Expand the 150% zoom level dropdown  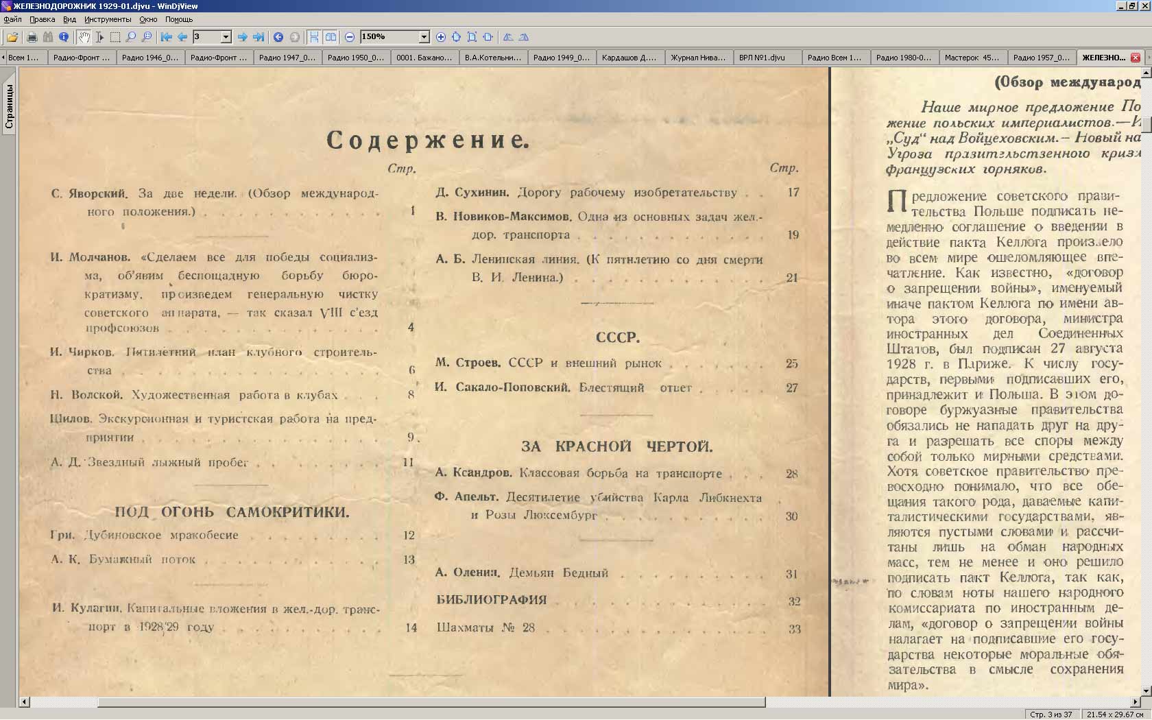coord(424,37)
